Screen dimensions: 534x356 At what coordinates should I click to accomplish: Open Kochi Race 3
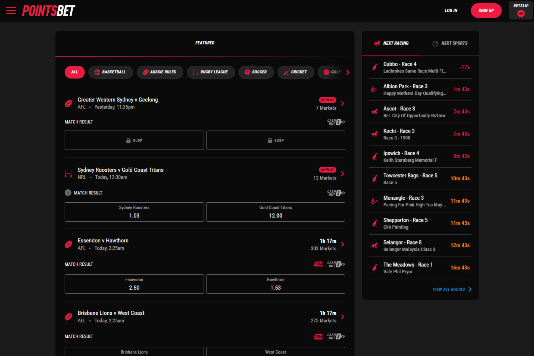[x=420, y=134]
